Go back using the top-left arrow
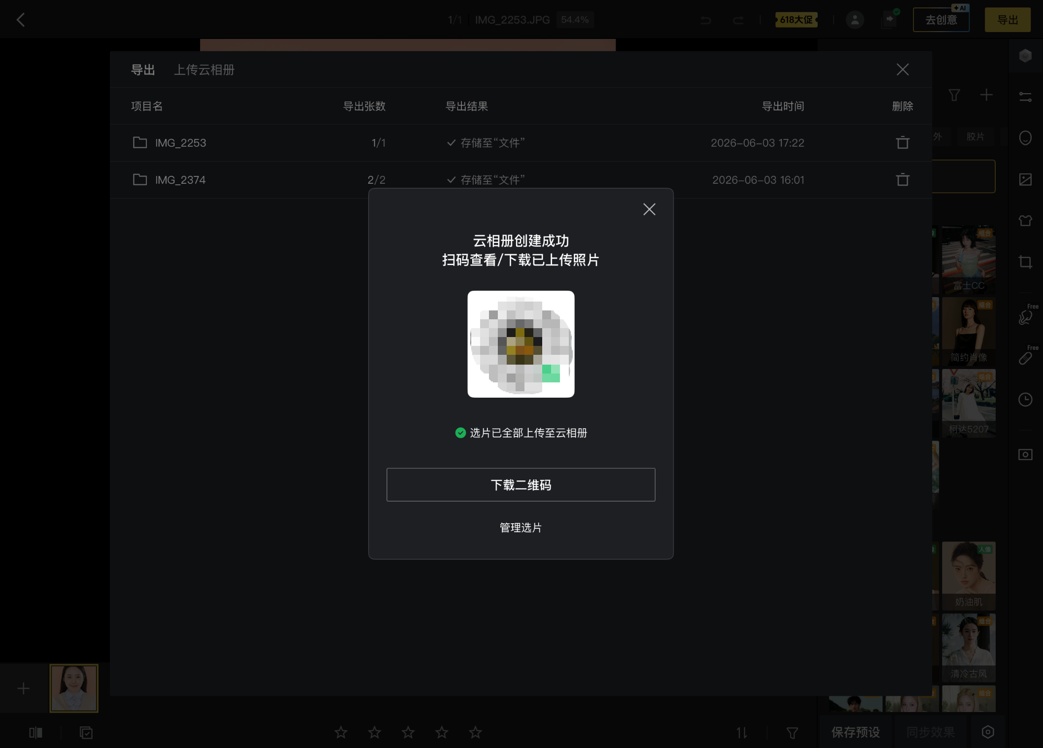Image resolution: width=1043 pixels, height=748 pixels. click(20, 20)
